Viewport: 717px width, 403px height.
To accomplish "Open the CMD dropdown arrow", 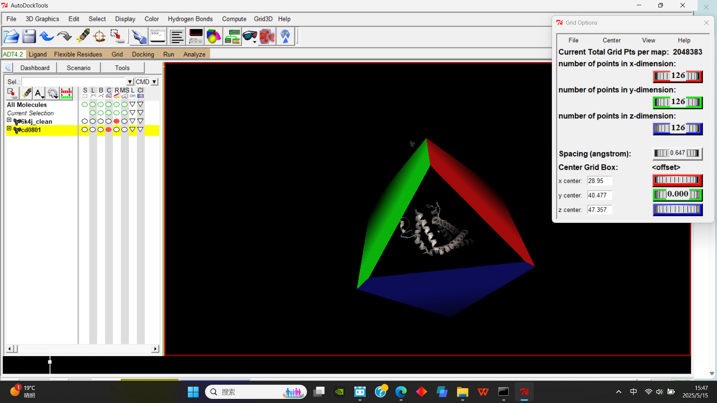I will coord(154,82).
